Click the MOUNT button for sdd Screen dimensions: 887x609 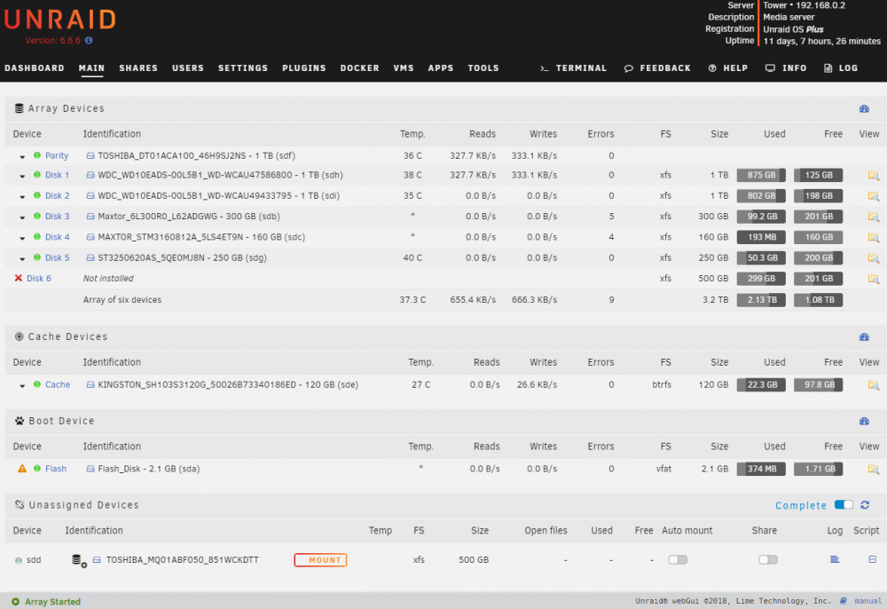coord(320,560)
